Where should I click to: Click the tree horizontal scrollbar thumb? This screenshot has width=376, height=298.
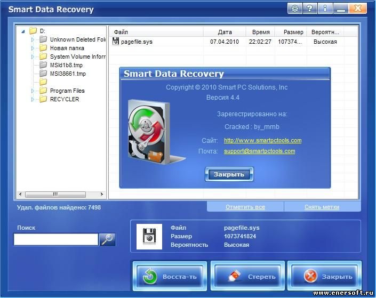click(x=55, y=194)
